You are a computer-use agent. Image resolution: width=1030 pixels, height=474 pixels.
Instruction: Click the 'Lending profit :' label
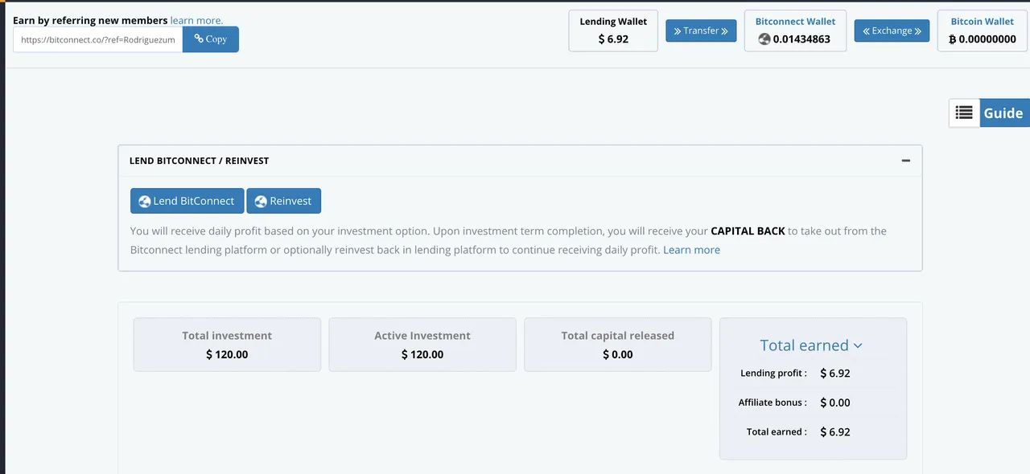click(x=773, y=373)
